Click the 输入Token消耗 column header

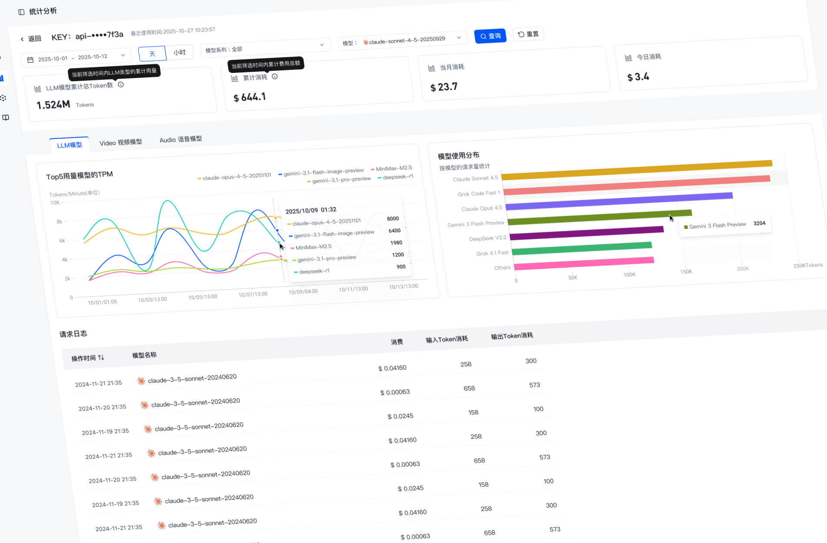click(447, 339)
